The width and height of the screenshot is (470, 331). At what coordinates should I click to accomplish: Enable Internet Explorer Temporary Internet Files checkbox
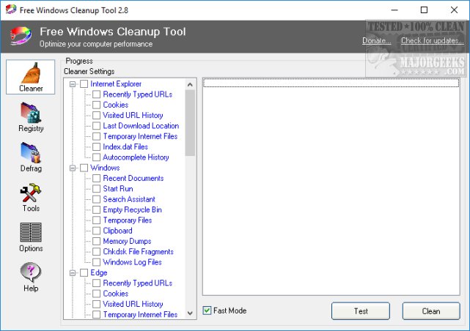point(96,136)
